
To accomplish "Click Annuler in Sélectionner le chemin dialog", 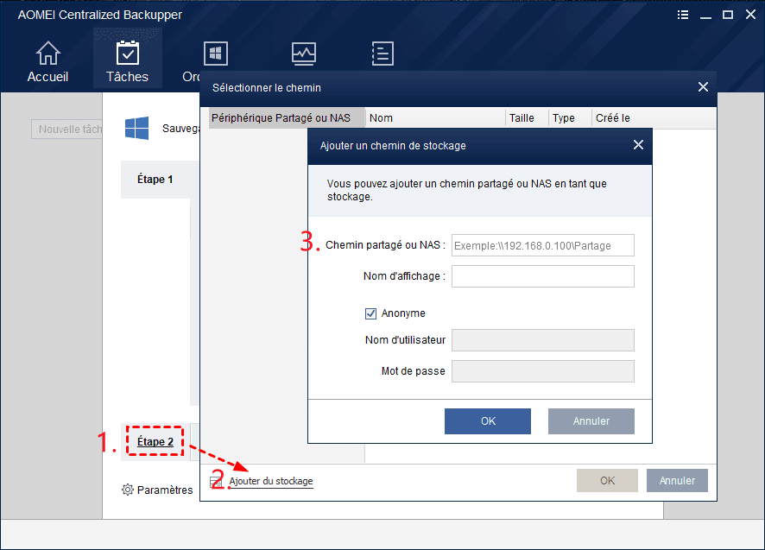I will [x=677, y=481].
